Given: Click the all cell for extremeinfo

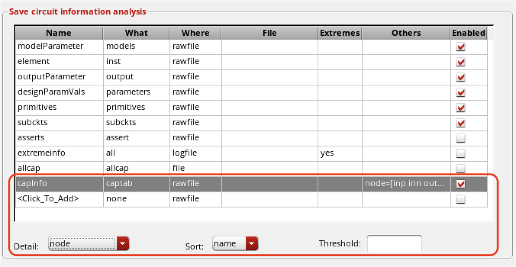Looking at the screenshot, I should (136, 153).
